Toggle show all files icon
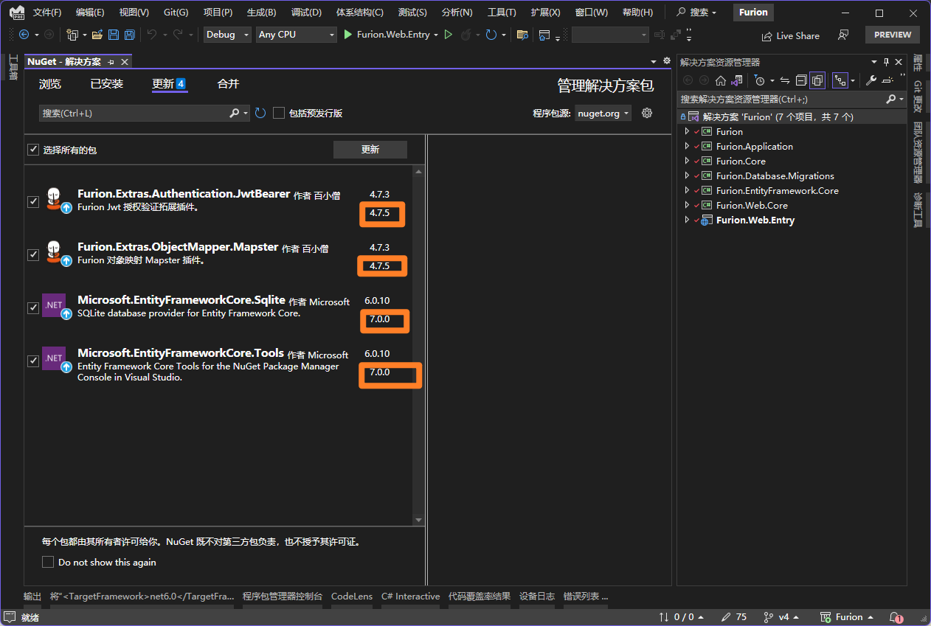This screenshot has width=931, height=626. click(x=817, y=80)
